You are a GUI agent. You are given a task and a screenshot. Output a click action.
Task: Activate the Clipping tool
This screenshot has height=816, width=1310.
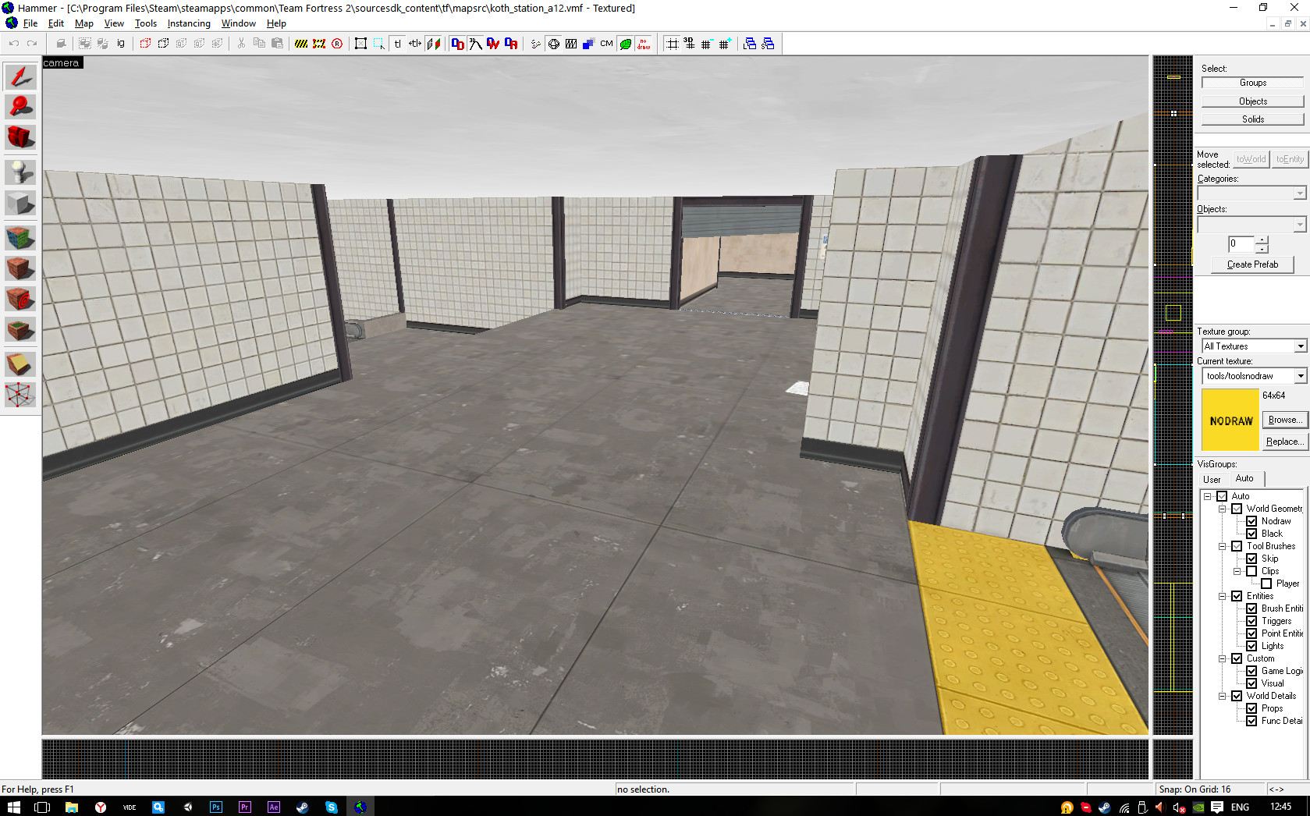[20, 364]
